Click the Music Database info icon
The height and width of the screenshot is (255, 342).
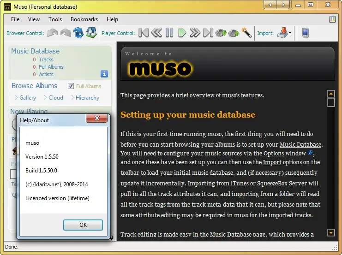pos(104,74)
